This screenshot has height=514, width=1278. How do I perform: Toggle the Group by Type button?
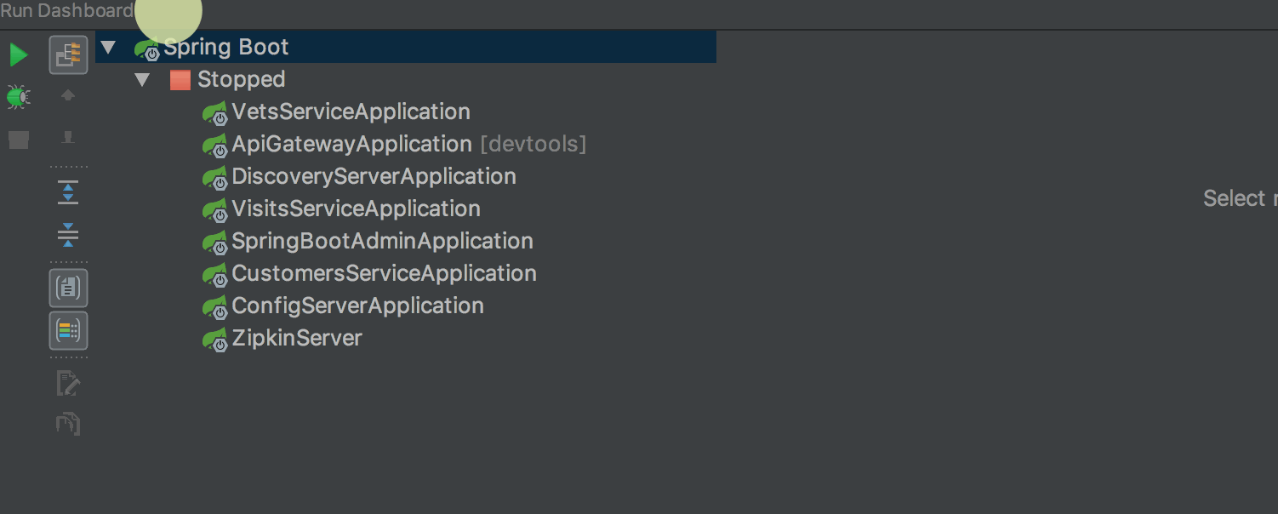(x=68, y=288)
